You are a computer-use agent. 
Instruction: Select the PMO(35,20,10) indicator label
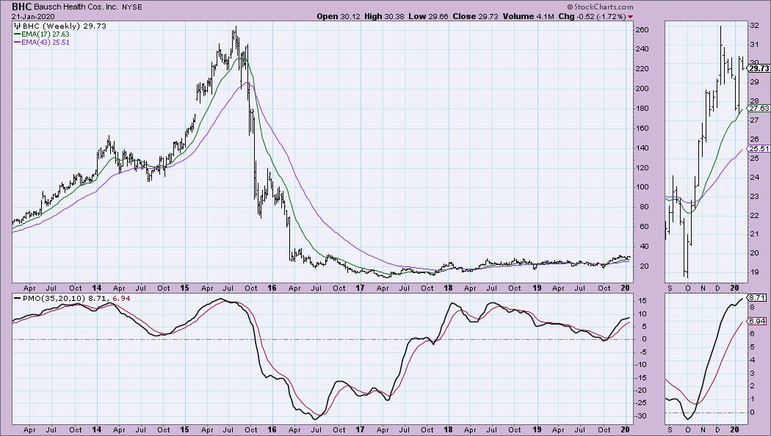[54, 298]
